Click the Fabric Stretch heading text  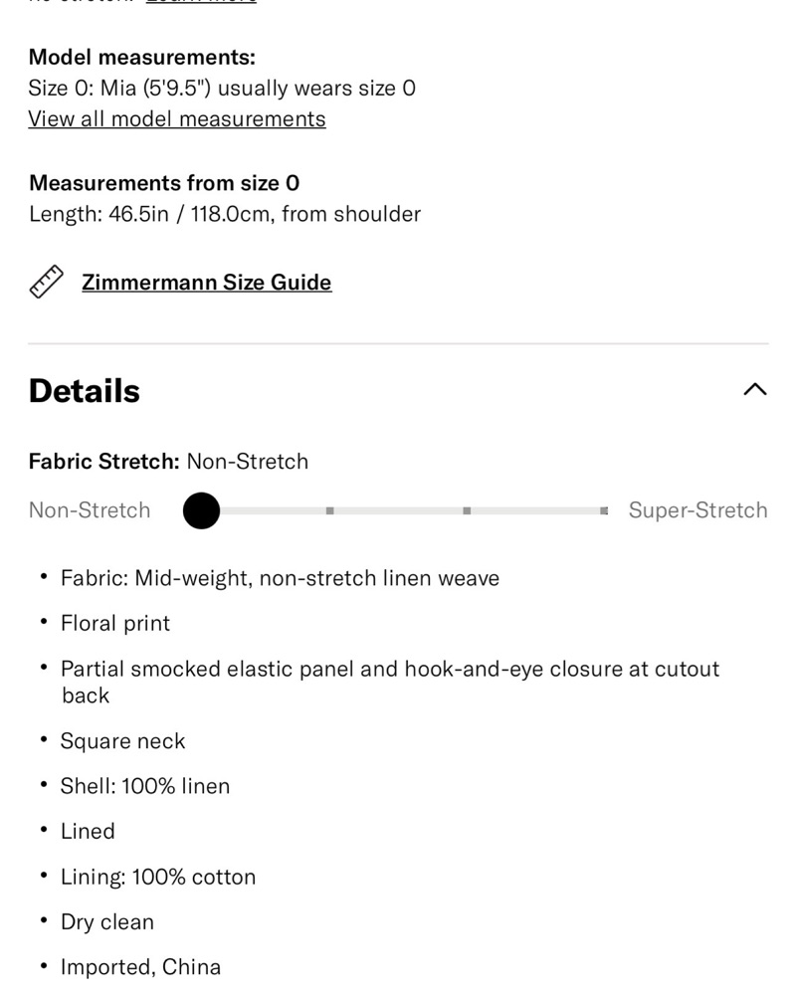point(104,462)
